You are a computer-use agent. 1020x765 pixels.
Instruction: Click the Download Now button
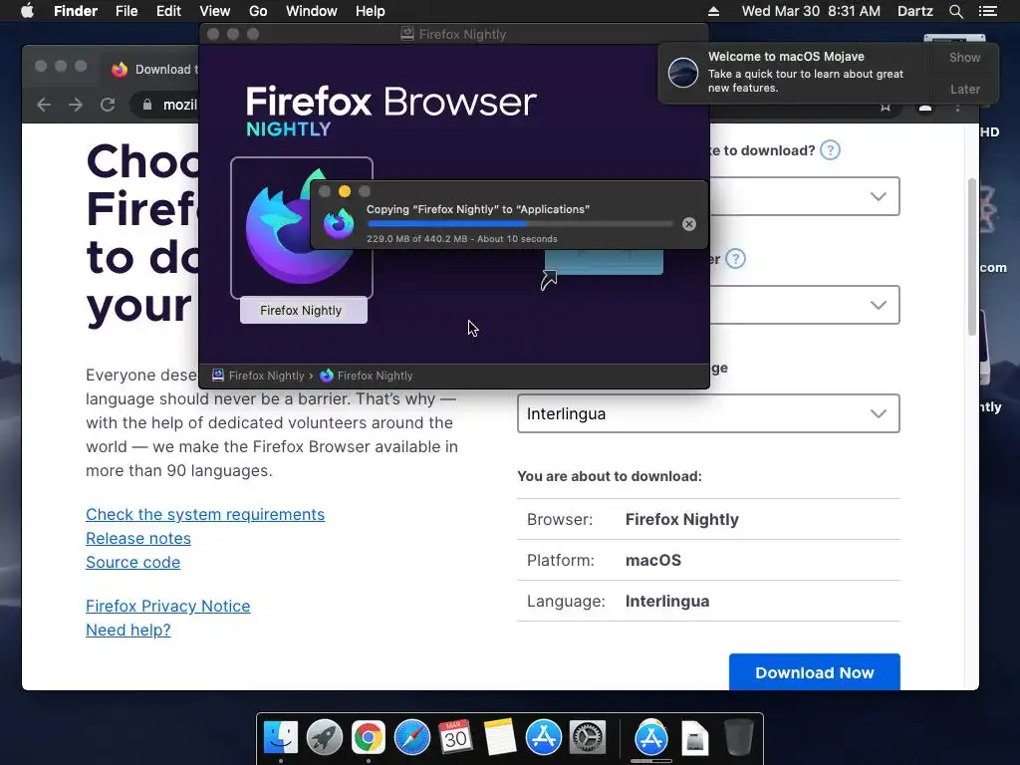815,672
